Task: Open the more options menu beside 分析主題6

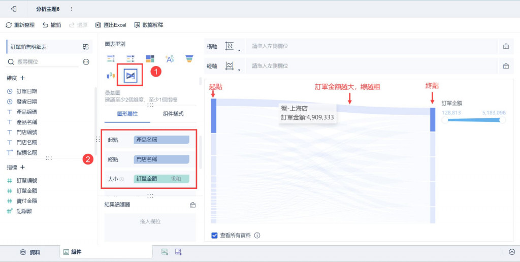Action: point(71,9)
